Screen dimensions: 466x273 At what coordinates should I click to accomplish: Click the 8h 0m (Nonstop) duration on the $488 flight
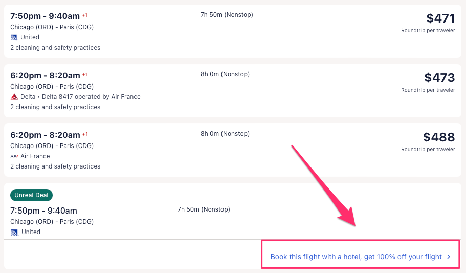[225, 134]
